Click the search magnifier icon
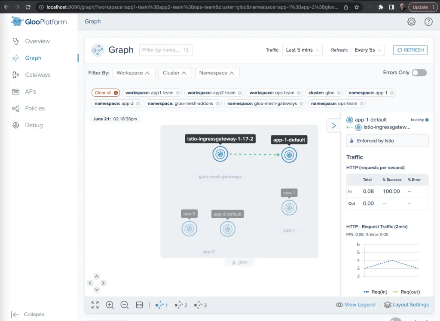 (x=186, y=50)
